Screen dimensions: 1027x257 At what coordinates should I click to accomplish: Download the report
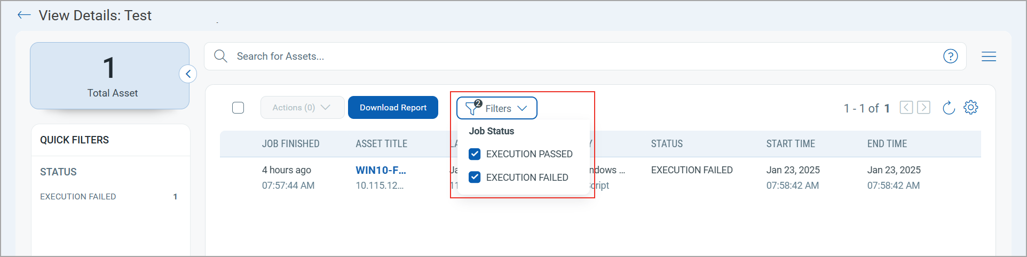[393, 108]
